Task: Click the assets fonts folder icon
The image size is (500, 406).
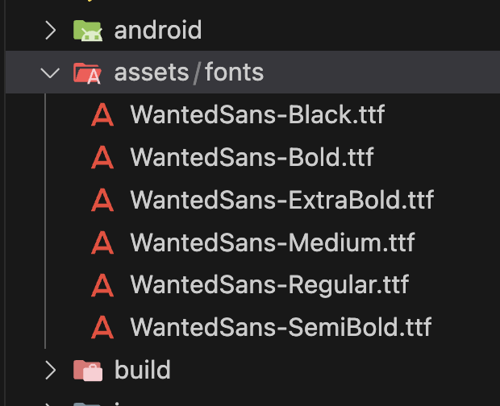Action: tap(87, 73)
